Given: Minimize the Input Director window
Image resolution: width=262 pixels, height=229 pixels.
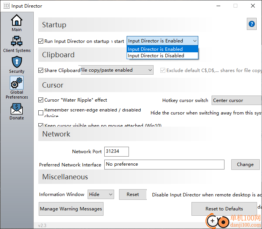Looking at the screenshot, I should 218,6.
